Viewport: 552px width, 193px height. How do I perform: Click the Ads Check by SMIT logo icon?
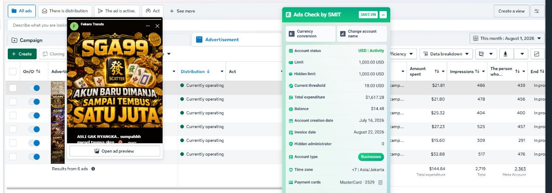click(x=288, y=15)
